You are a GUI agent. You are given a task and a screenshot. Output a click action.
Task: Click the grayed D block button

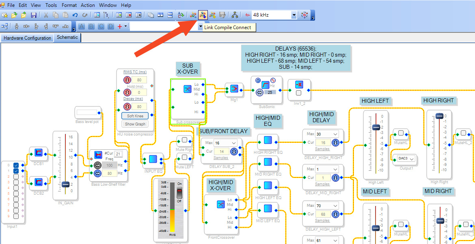point(111,26)
